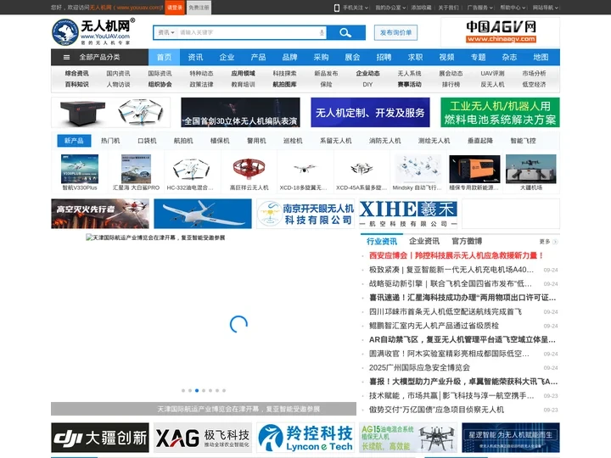This screenshot has height=458, width=611.
Task: Click the mobile phone icon in top bar
Action: point(337,8)
